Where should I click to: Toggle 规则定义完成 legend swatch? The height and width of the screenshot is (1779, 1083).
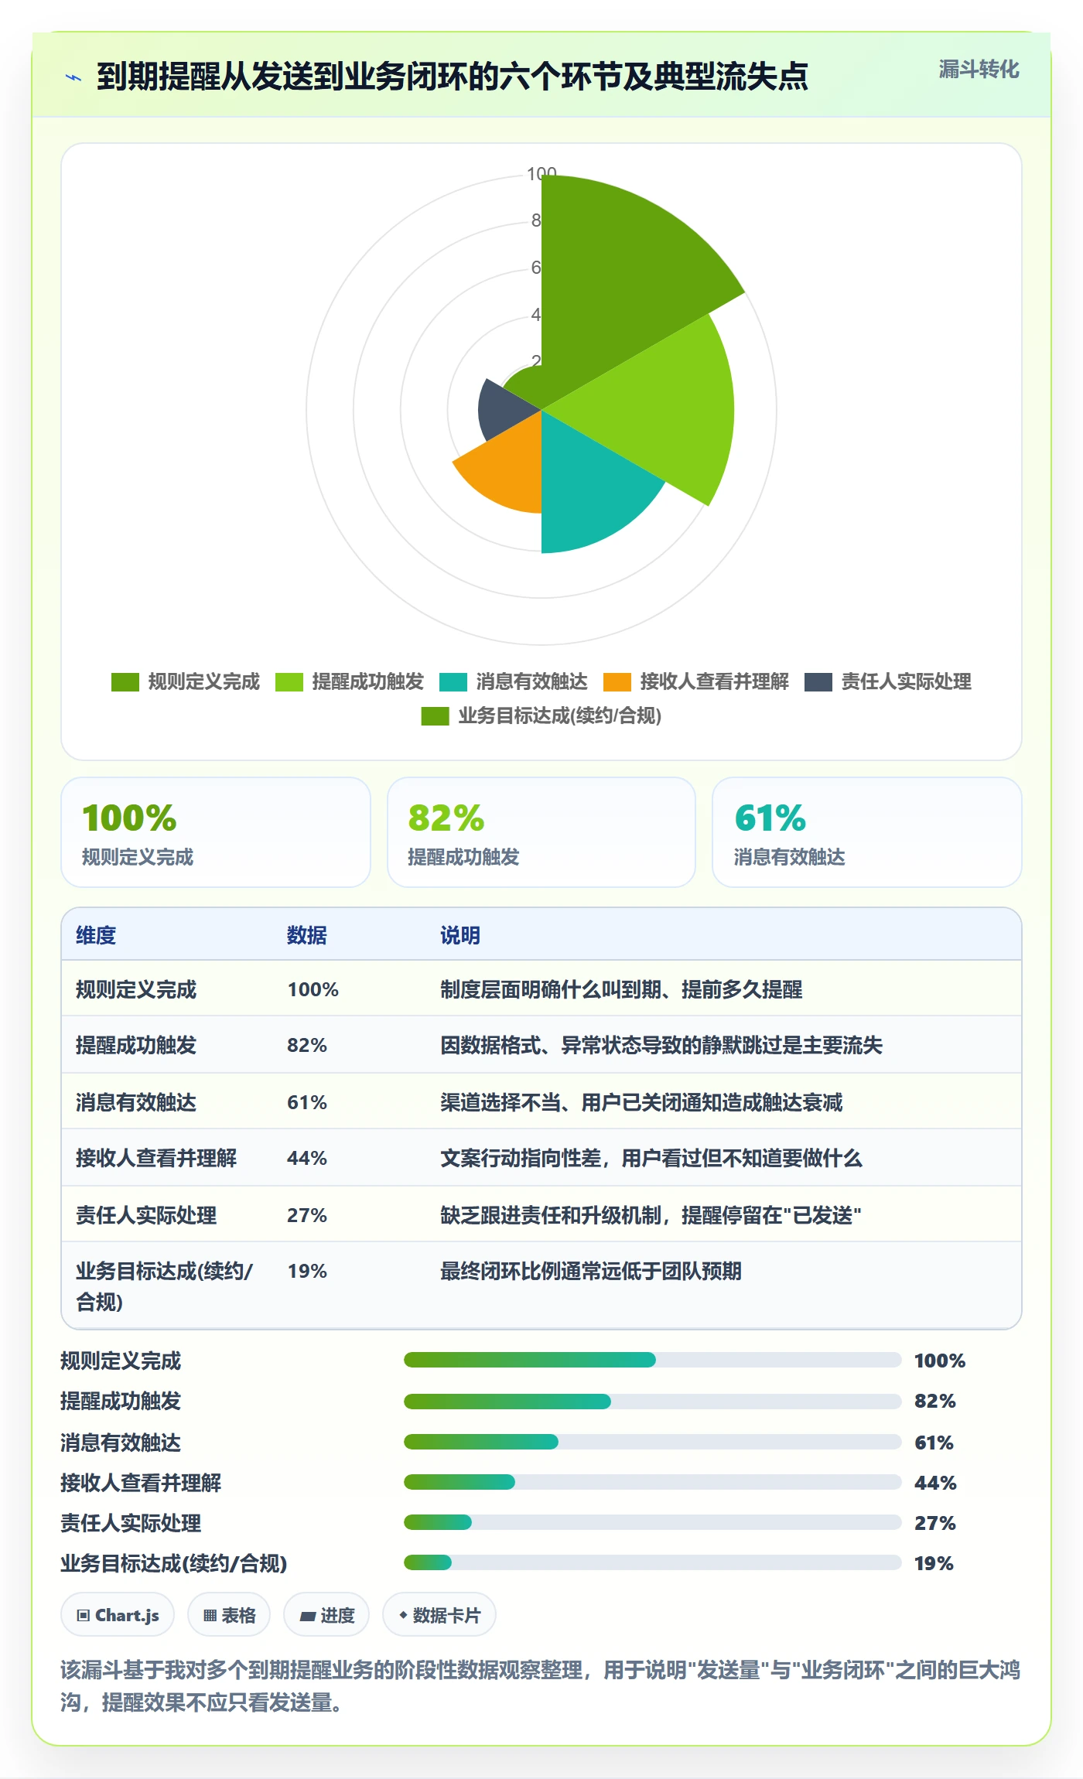(125, 682)
